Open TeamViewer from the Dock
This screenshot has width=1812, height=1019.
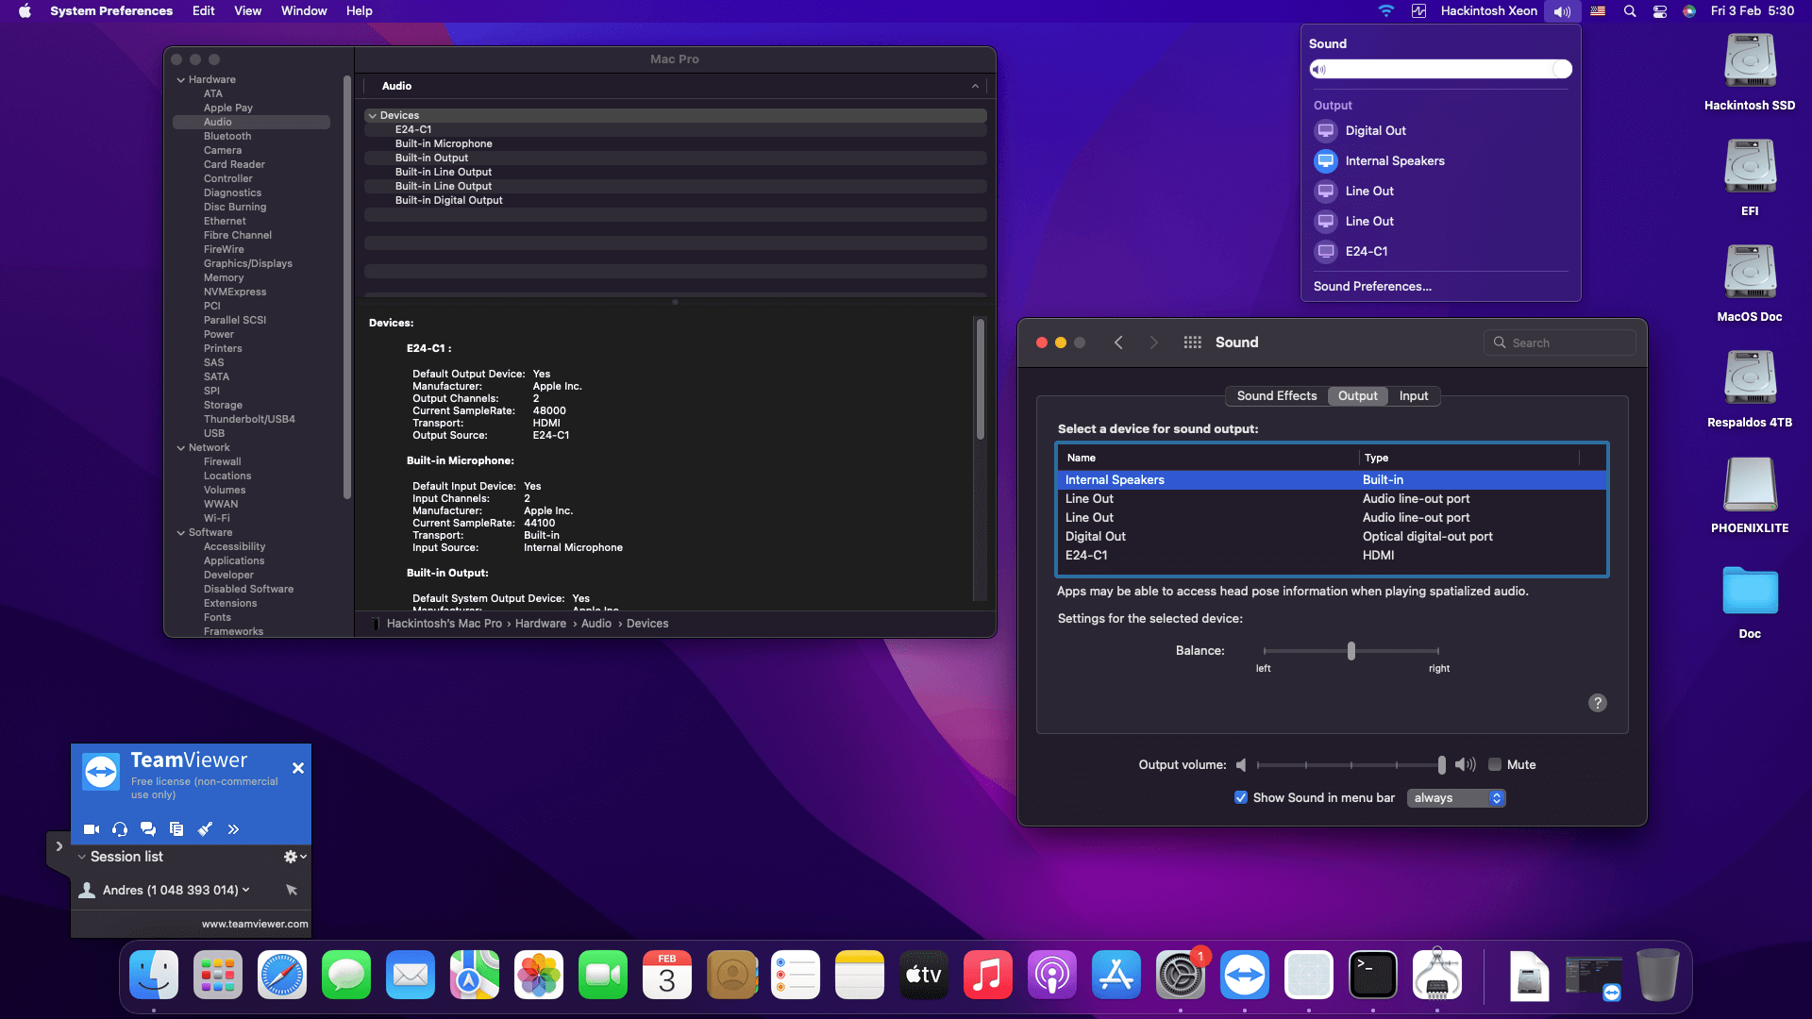[x=1245, y=976]
